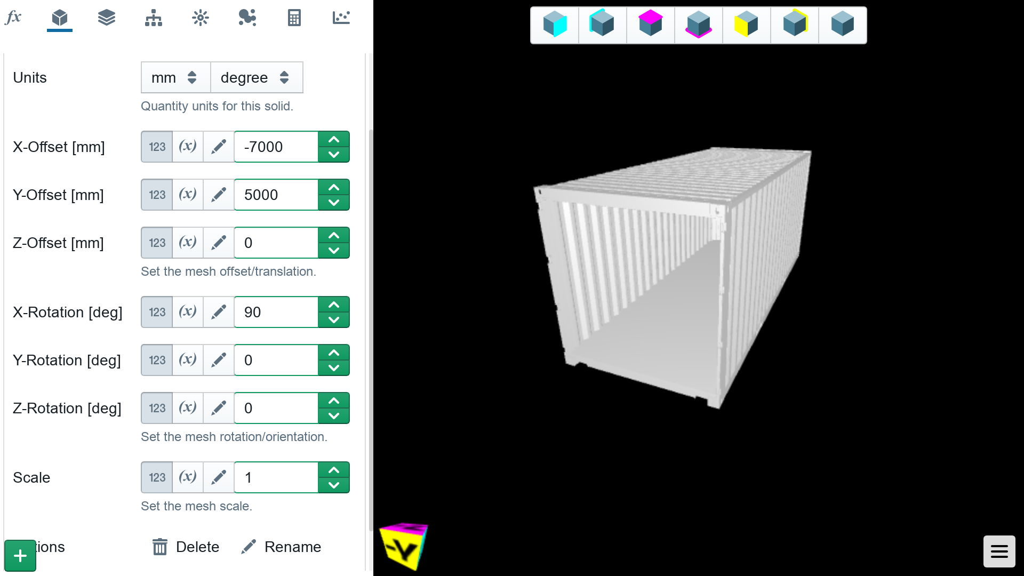Image resolution: width=1024 pixels, height=576 pixels.
Task: Click the add new solid button
Action: [19, 556]
